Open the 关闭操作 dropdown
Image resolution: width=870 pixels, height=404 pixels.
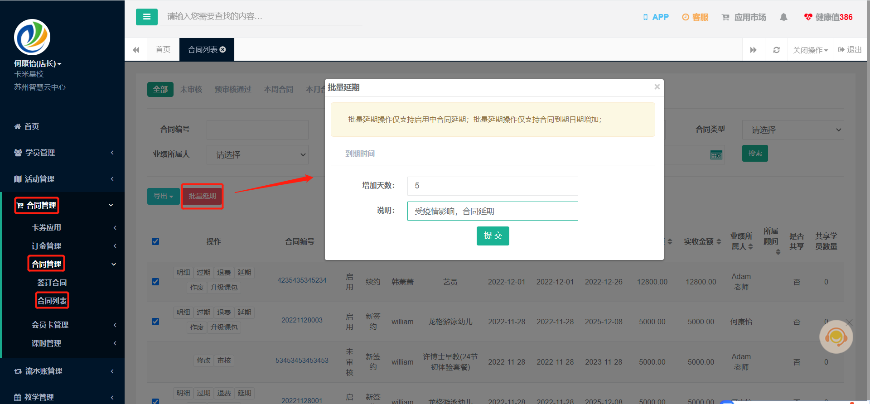[810, 50]
